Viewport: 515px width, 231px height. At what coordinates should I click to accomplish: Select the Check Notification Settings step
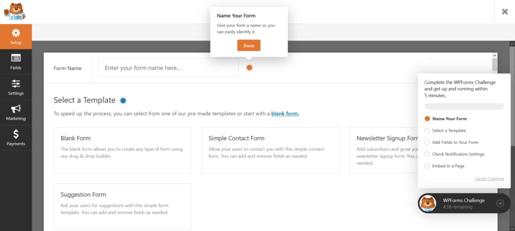tap(455, 154)
